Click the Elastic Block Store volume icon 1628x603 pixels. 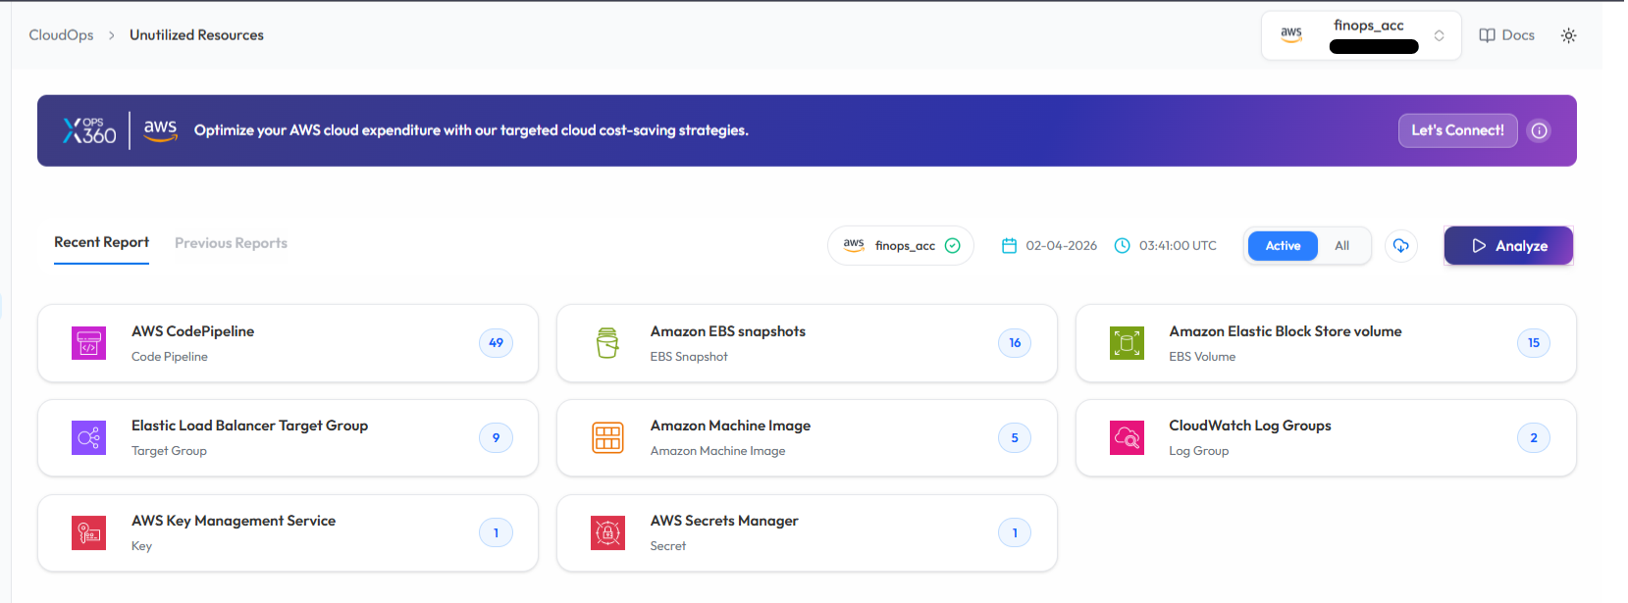tap(1127, 343)
